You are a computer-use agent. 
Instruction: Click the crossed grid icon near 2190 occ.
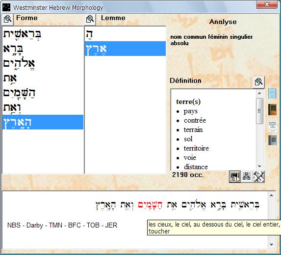[x=258, y=177]
